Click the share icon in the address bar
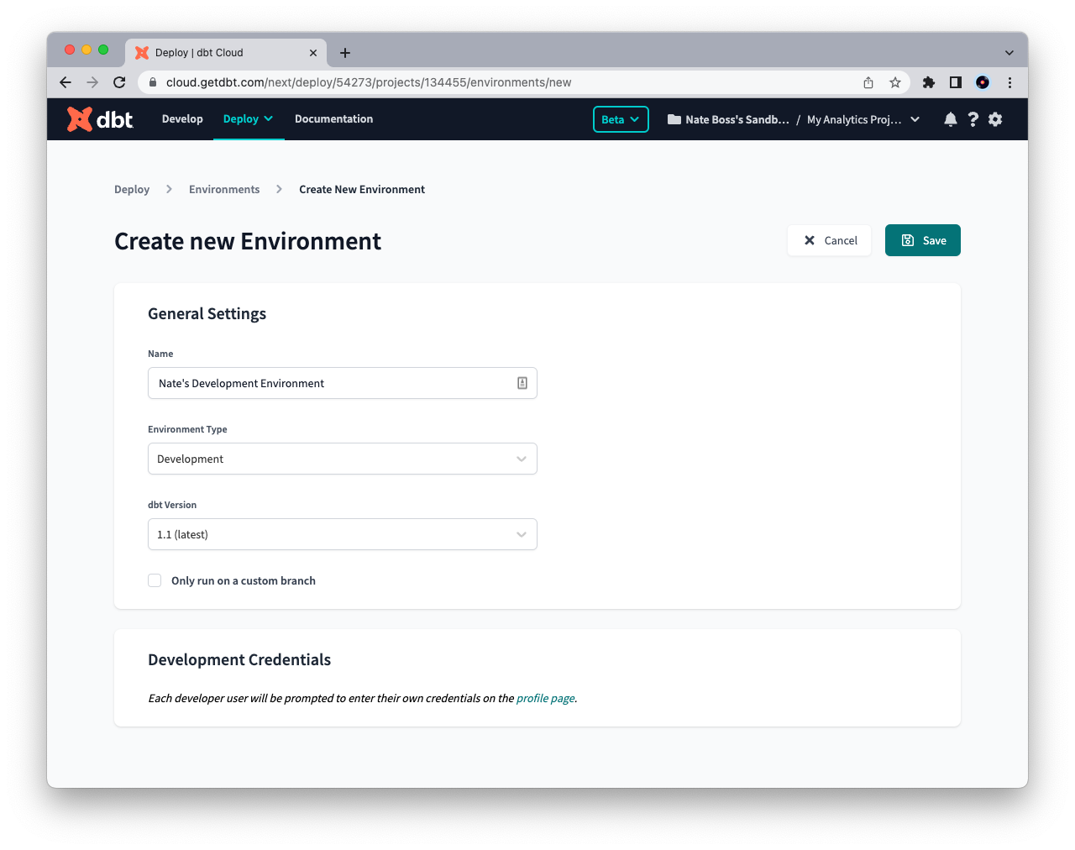This screenshot has width=1075, height=850. click(x=868, y=82)
